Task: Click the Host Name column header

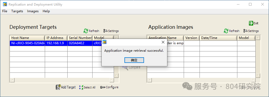Action: click(27, 38)
